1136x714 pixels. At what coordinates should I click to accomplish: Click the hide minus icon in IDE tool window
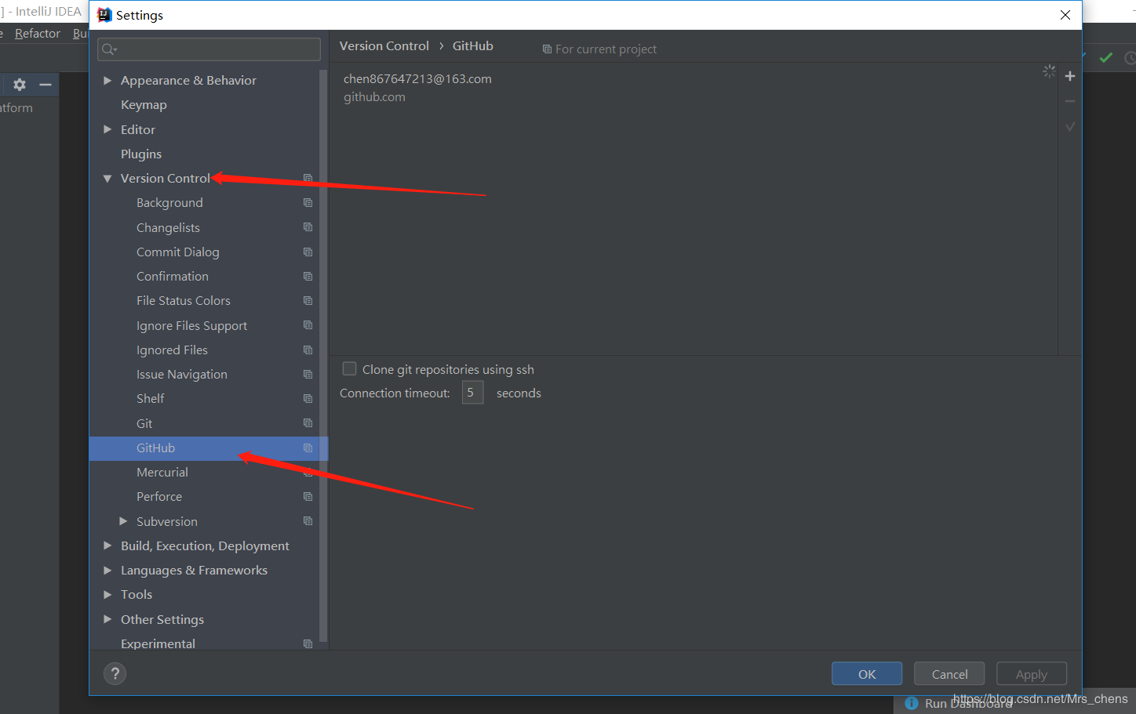tap(46, 85)
